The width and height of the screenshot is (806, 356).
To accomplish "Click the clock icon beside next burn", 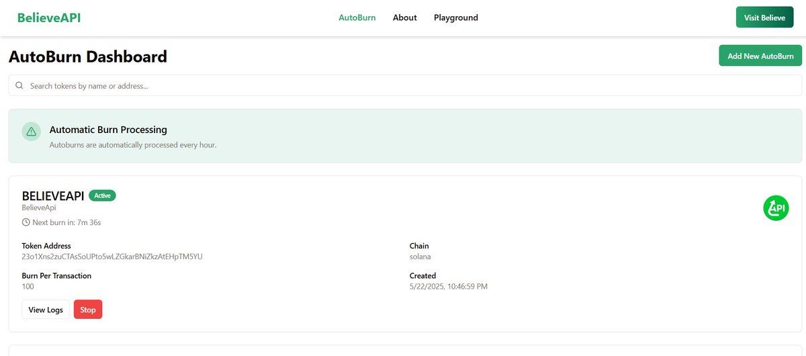I will click(x=26, y=222).
